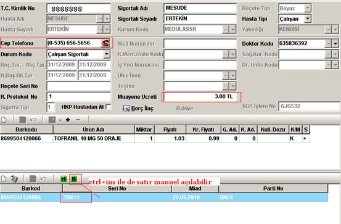Add a product row with plus icon
The image size is (341, 224).
[68, 120]
